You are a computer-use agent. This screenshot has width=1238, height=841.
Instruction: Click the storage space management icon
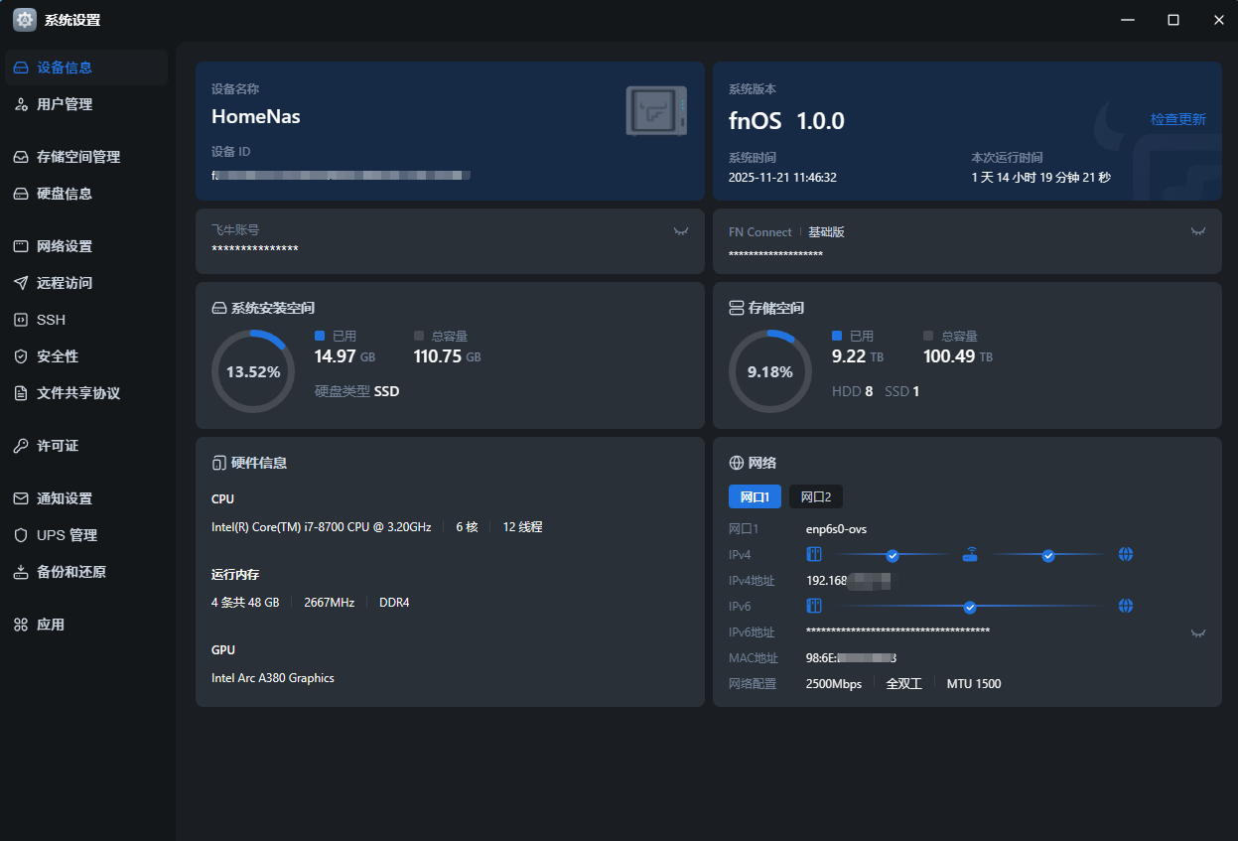point(21,158)
